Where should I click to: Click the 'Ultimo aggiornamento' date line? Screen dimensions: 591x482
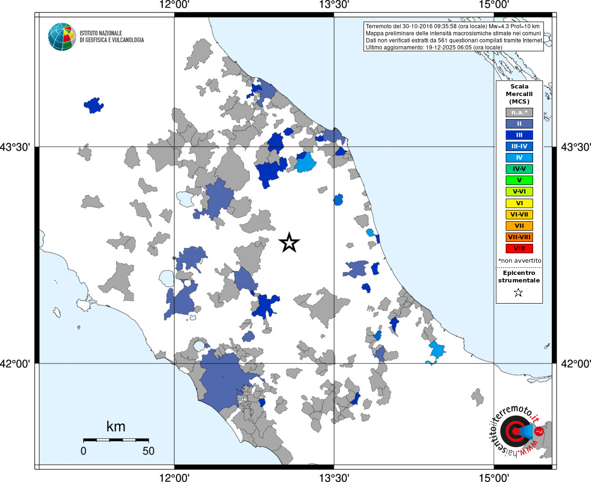tap(434, 48)
